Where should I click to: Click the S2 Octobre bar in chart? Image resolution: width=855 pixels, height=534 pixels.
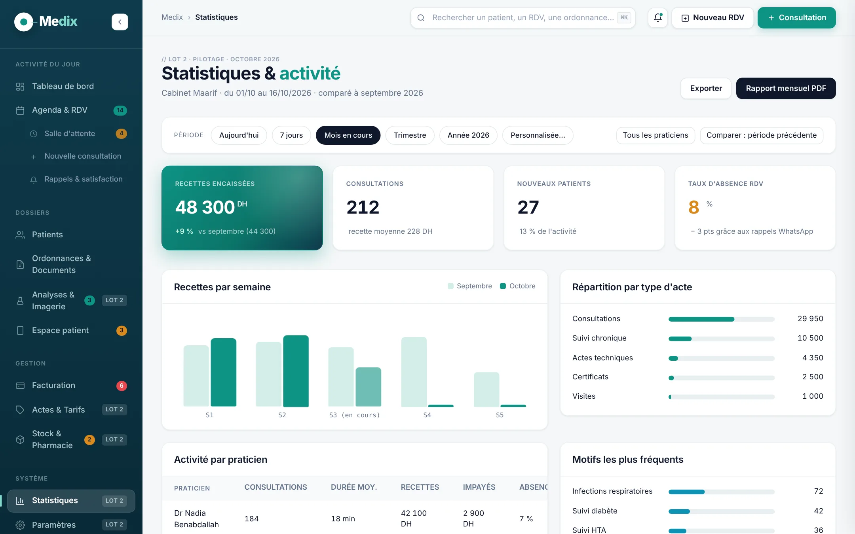tap(296, 371)
